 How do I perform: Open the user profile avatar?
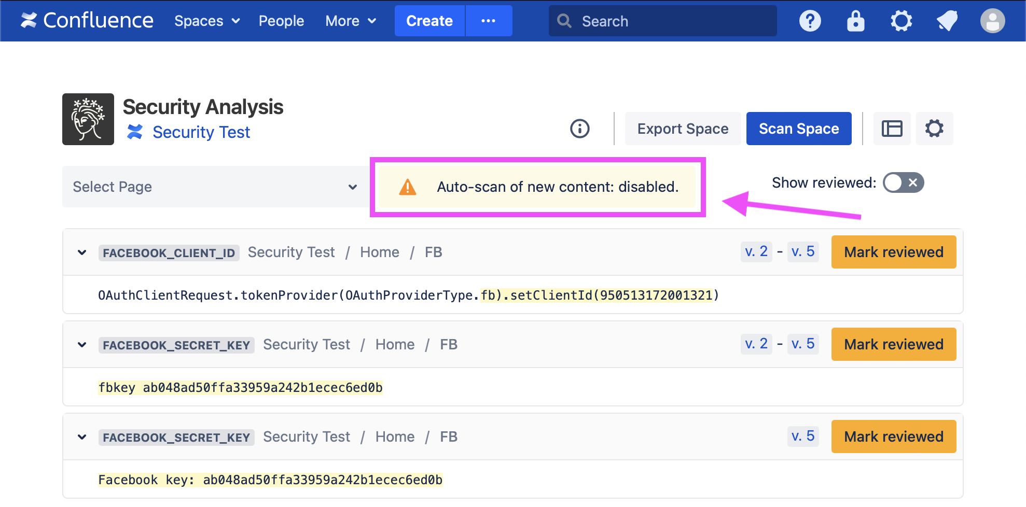(992, 21)
